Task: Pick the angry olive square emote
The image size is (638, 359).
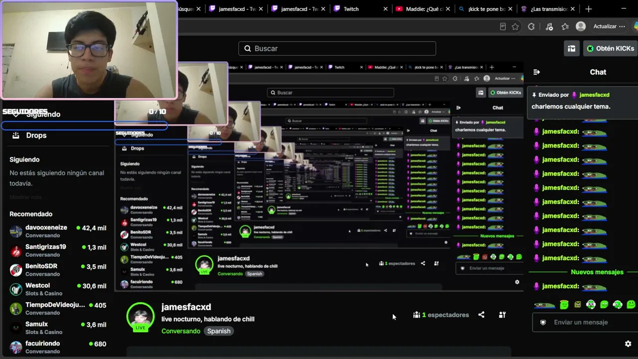Action: (x=578, y=305)
